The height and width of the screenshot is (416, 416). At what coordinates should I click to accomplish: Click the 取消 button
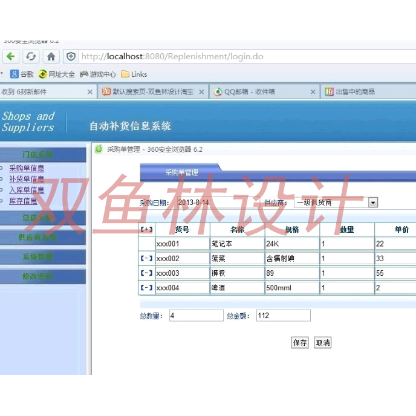[323, 342]
